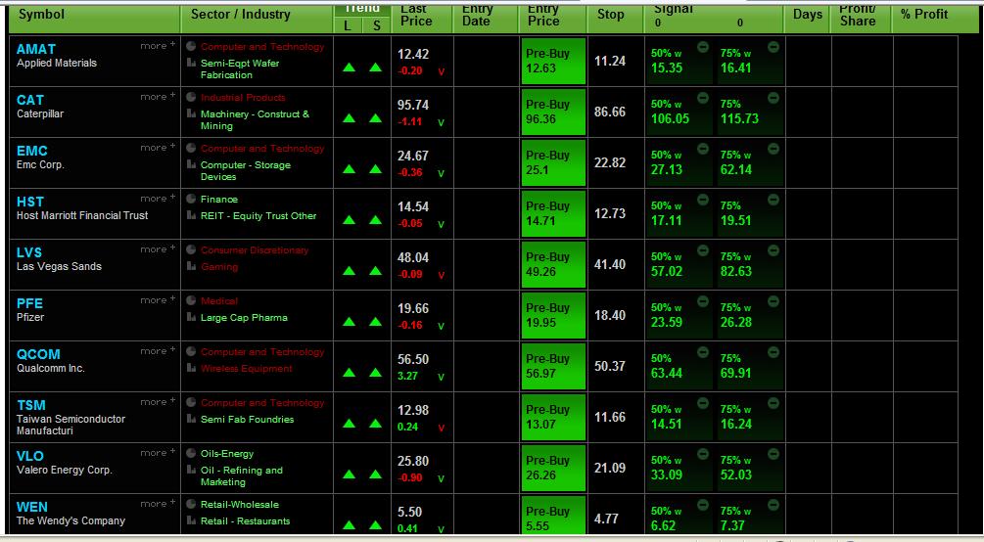984x542 pixels.
Task: Expand 'more +' for Emc Corp.
Action: point(158,148)
